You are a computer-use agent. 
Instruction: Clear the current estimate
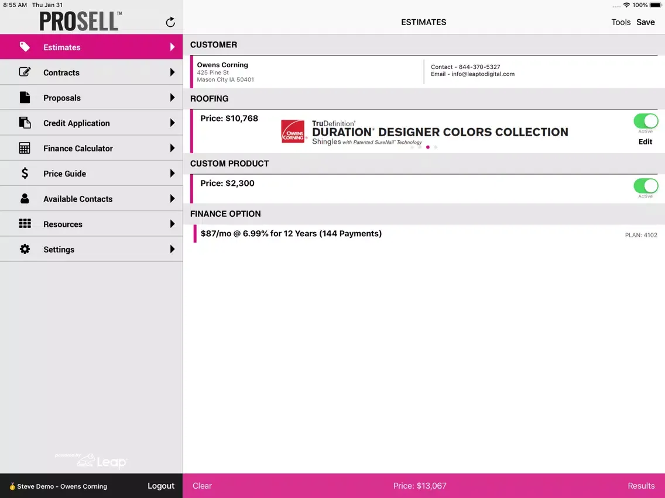pos(203,486)
